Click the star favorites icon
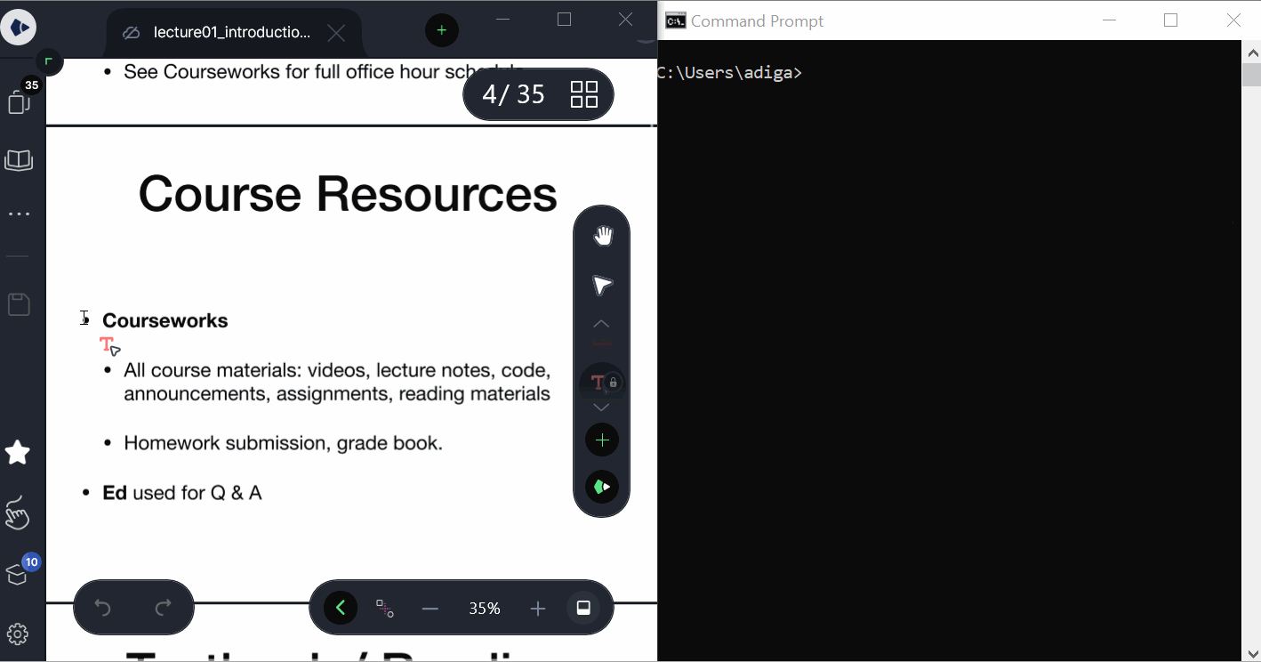The image size is (1261, 662). (x=18, y=453)
